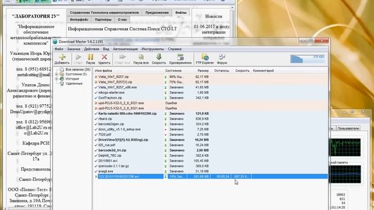
Task: Select the Vista_Win7_R257_x86.exe download
Action: point(210,87)
